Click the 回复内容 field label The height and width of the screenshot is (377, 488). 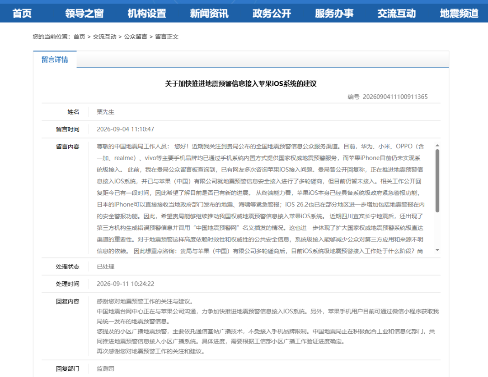pos(67,301)
